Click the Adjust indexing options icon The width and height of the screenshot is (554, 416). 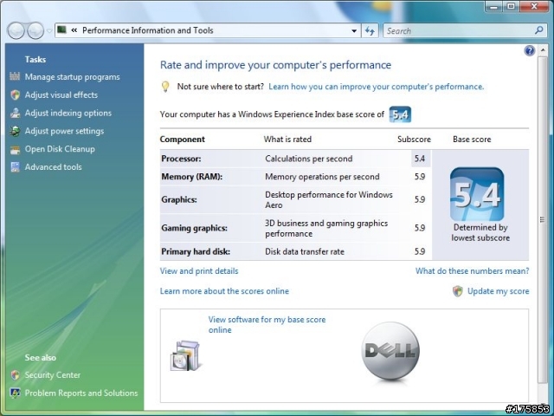pos(15,113)
